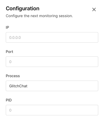
Task: Close the Configuration dialog with the X icon
Action: tap(94, 10)
